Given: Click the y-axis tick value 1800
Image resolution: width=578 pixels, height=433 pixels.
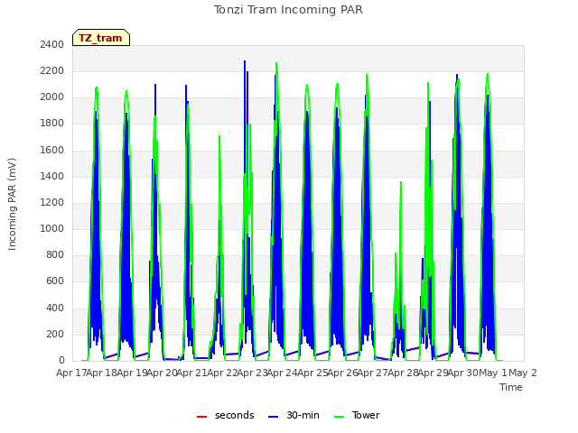Looking at the screenshot, I should 52,124.
